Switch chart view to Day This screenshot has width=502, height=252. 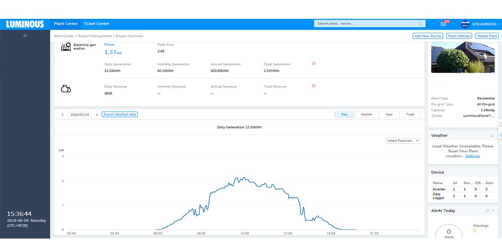click(x=345, y=114)
